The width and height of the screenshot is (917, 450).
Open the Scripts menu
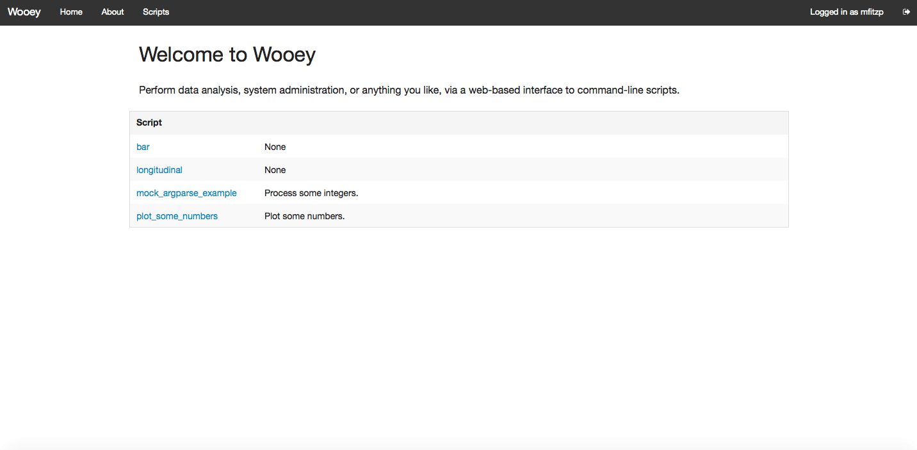click(x=156, y=12)
